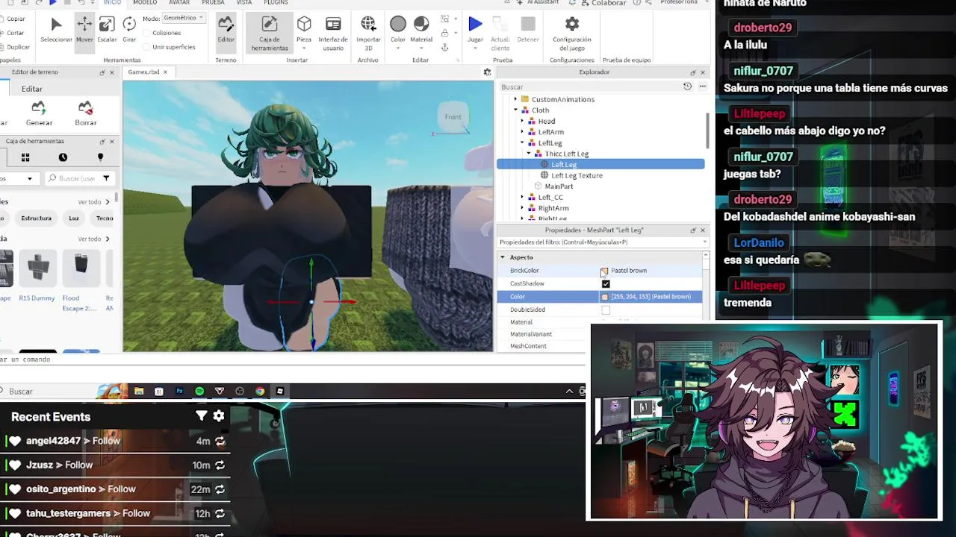The image size is (956, 537).
Task: Select the Girar rotate tool
Action: click(129, 30)
